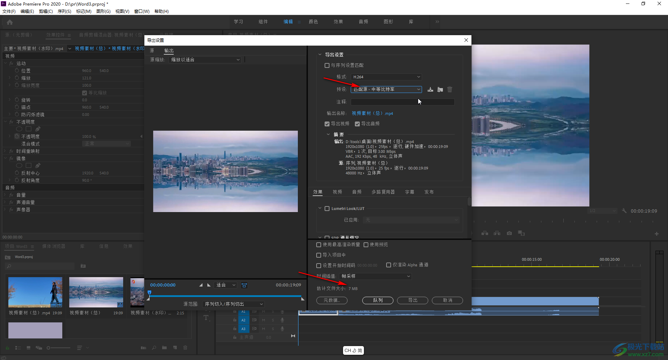Click the Home icon in Premiere
The height and width of the screenshot is (360, 668).
click(x=10, y=22)
